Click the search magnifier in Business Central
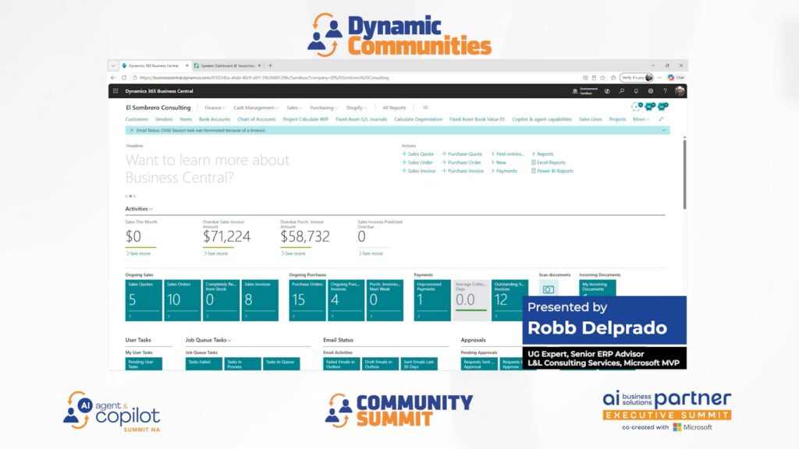The image size is (799, 449). coord(622,91)
